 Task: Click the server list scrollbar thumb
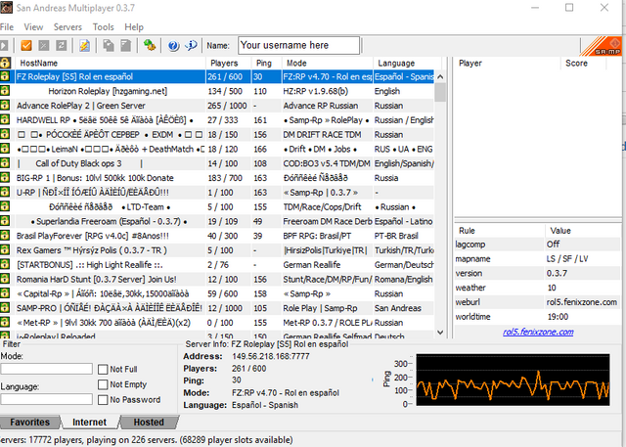[440, 92]
